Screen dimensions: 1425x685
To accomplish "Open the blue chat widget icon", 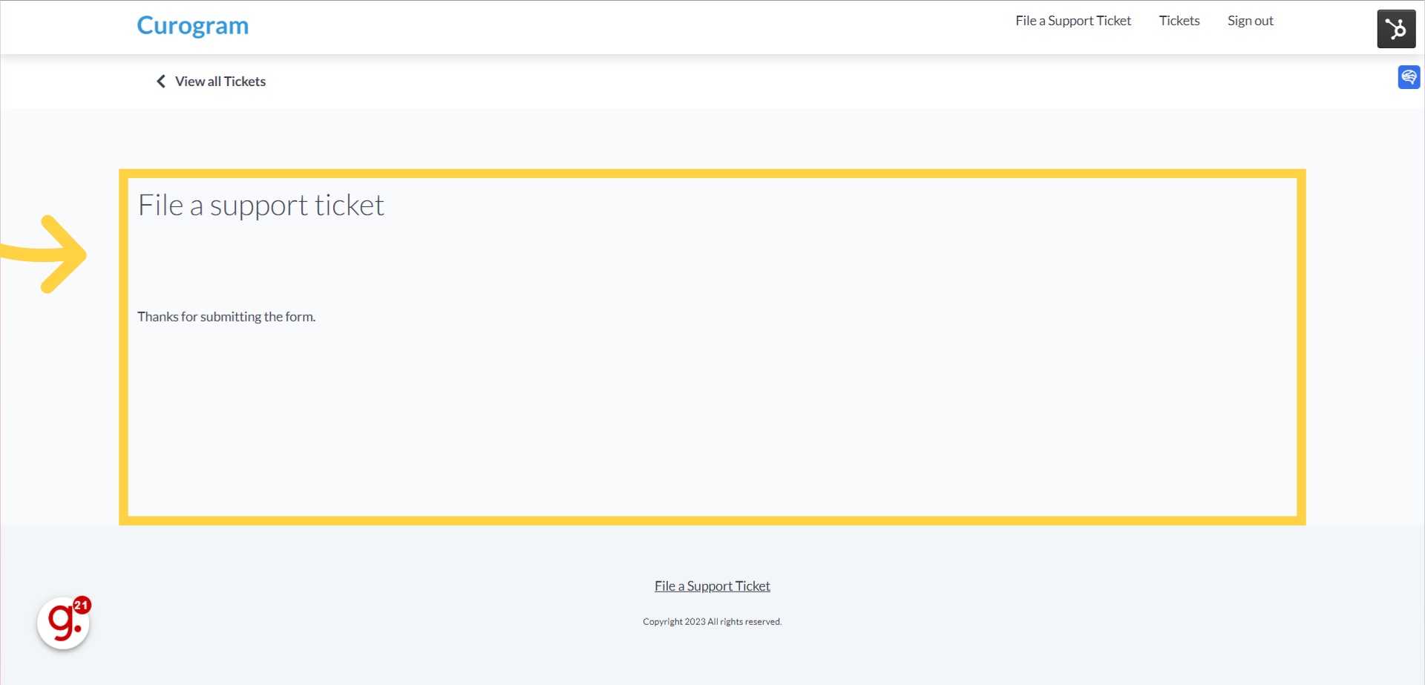I will coord(1409,77).
